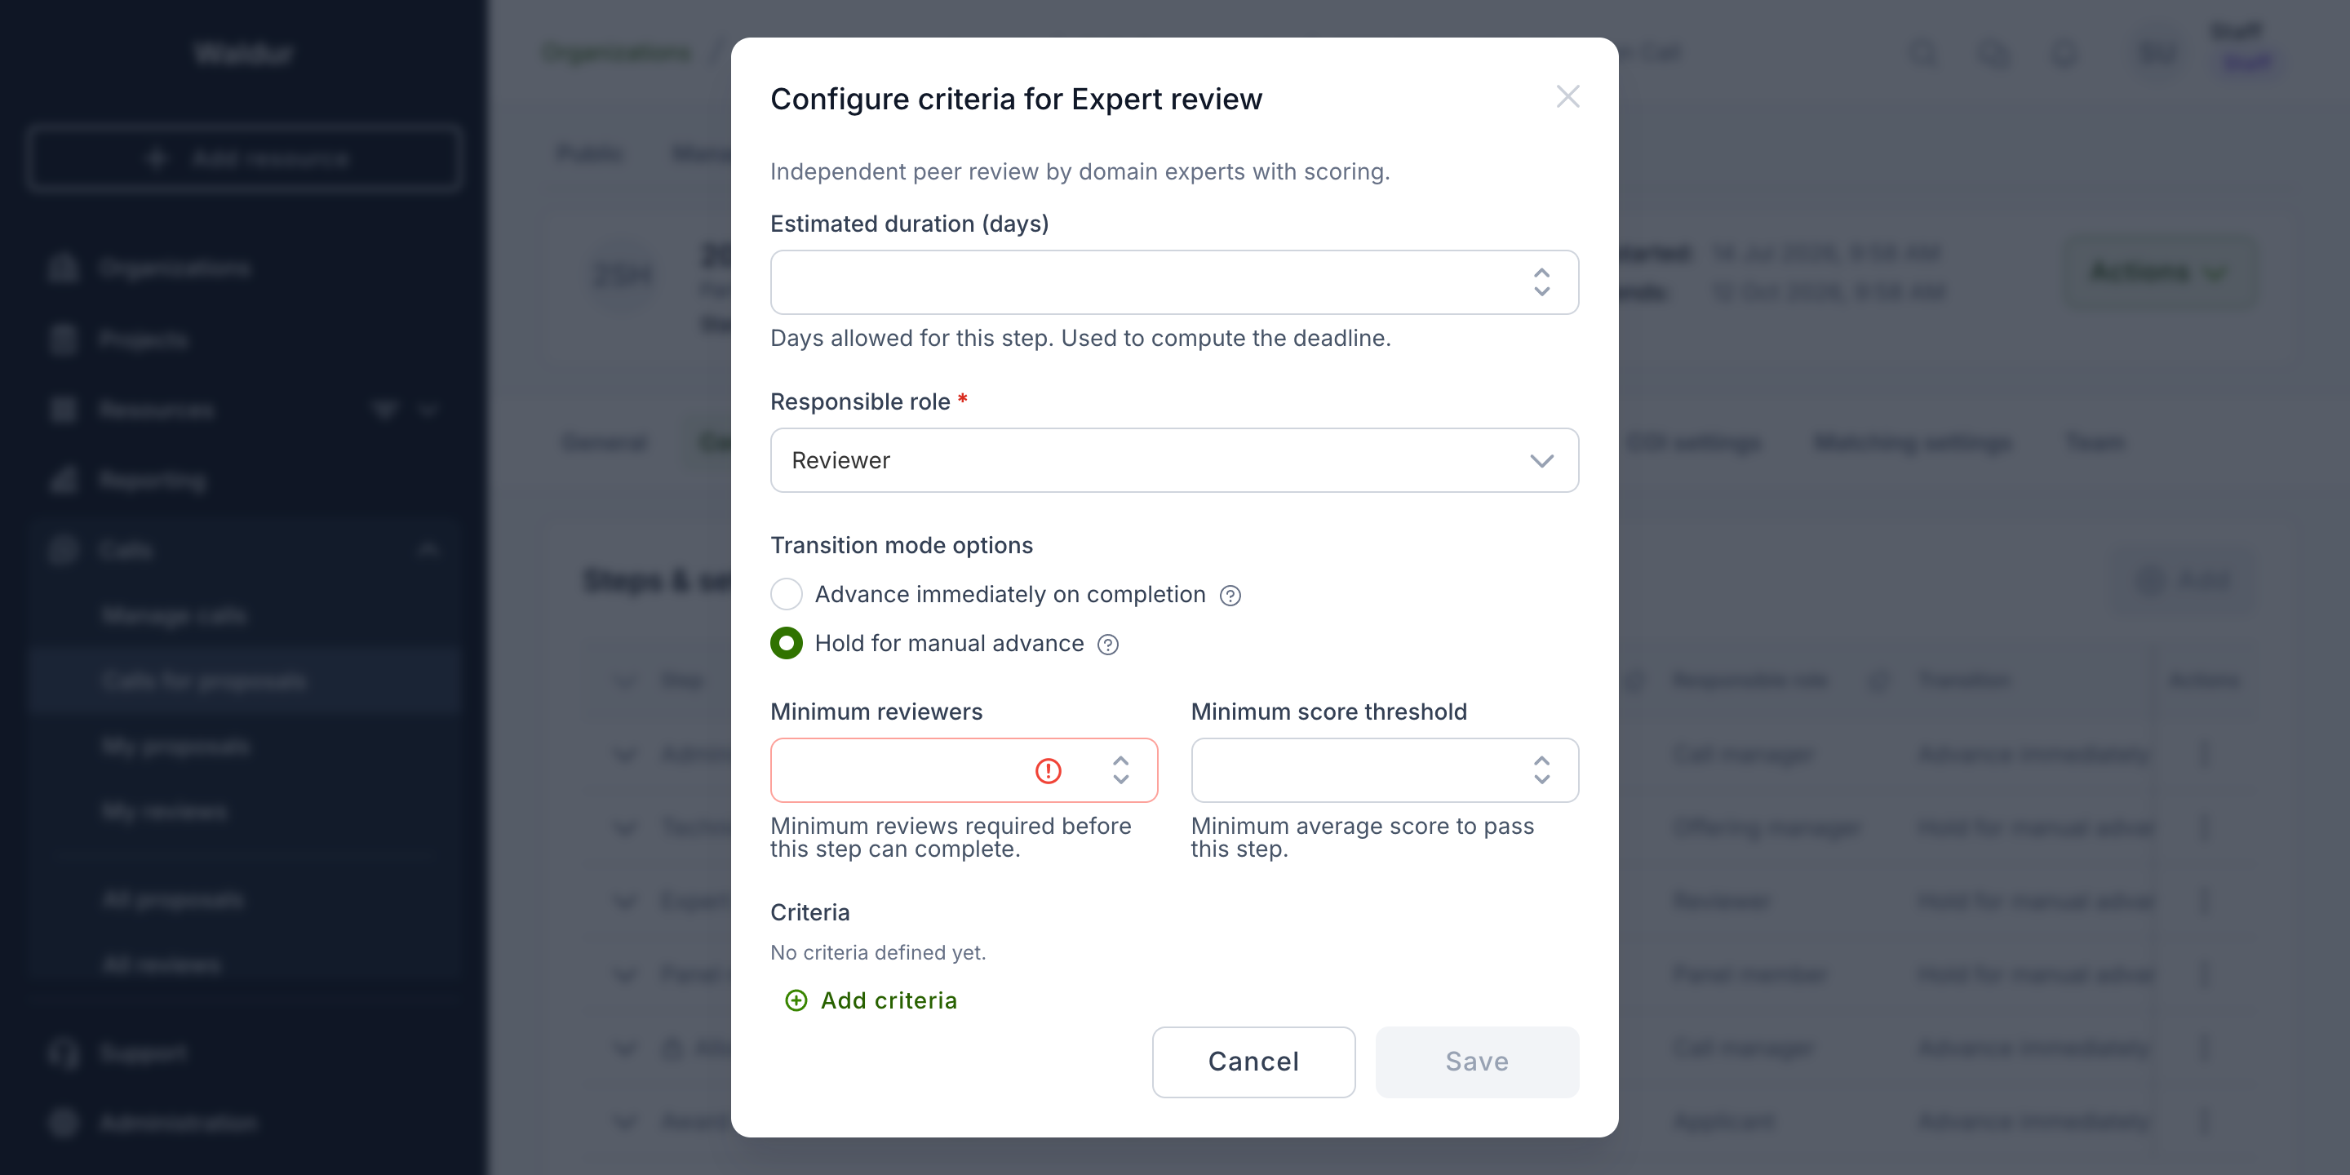Focus the Estimated duration (days) field
This screenshot has width=2350, height=1175.
(x=1174, y=283)
